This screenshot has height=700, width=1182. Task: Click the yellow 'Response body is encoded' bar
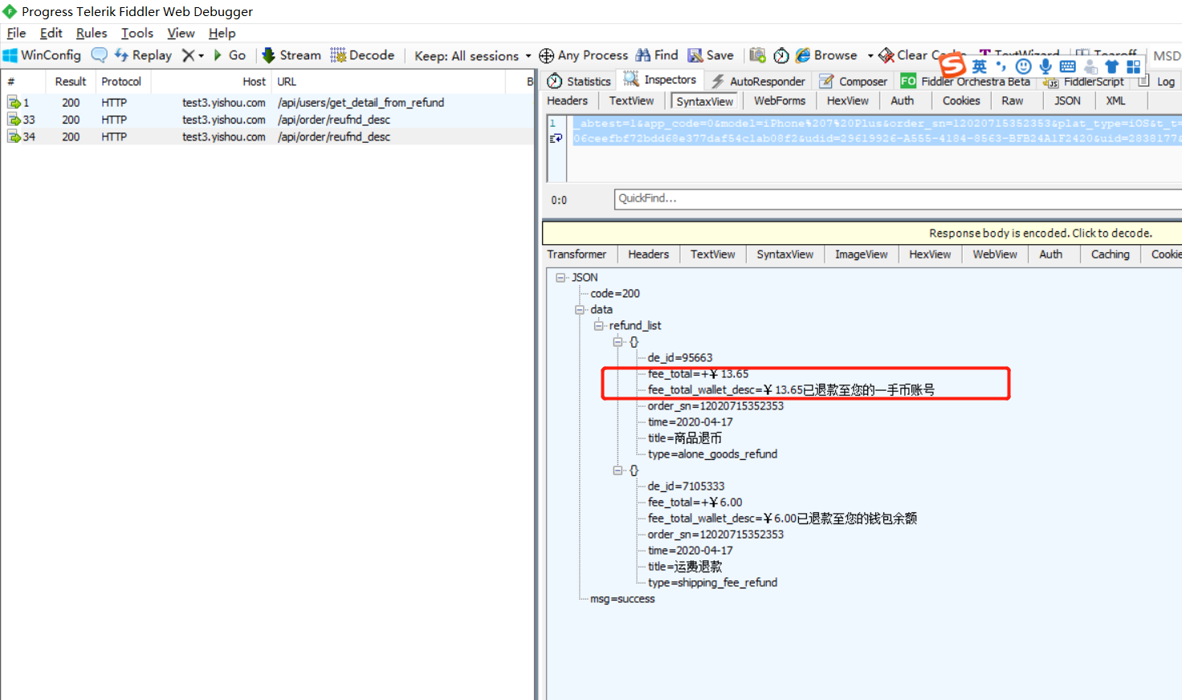point(862,233)
